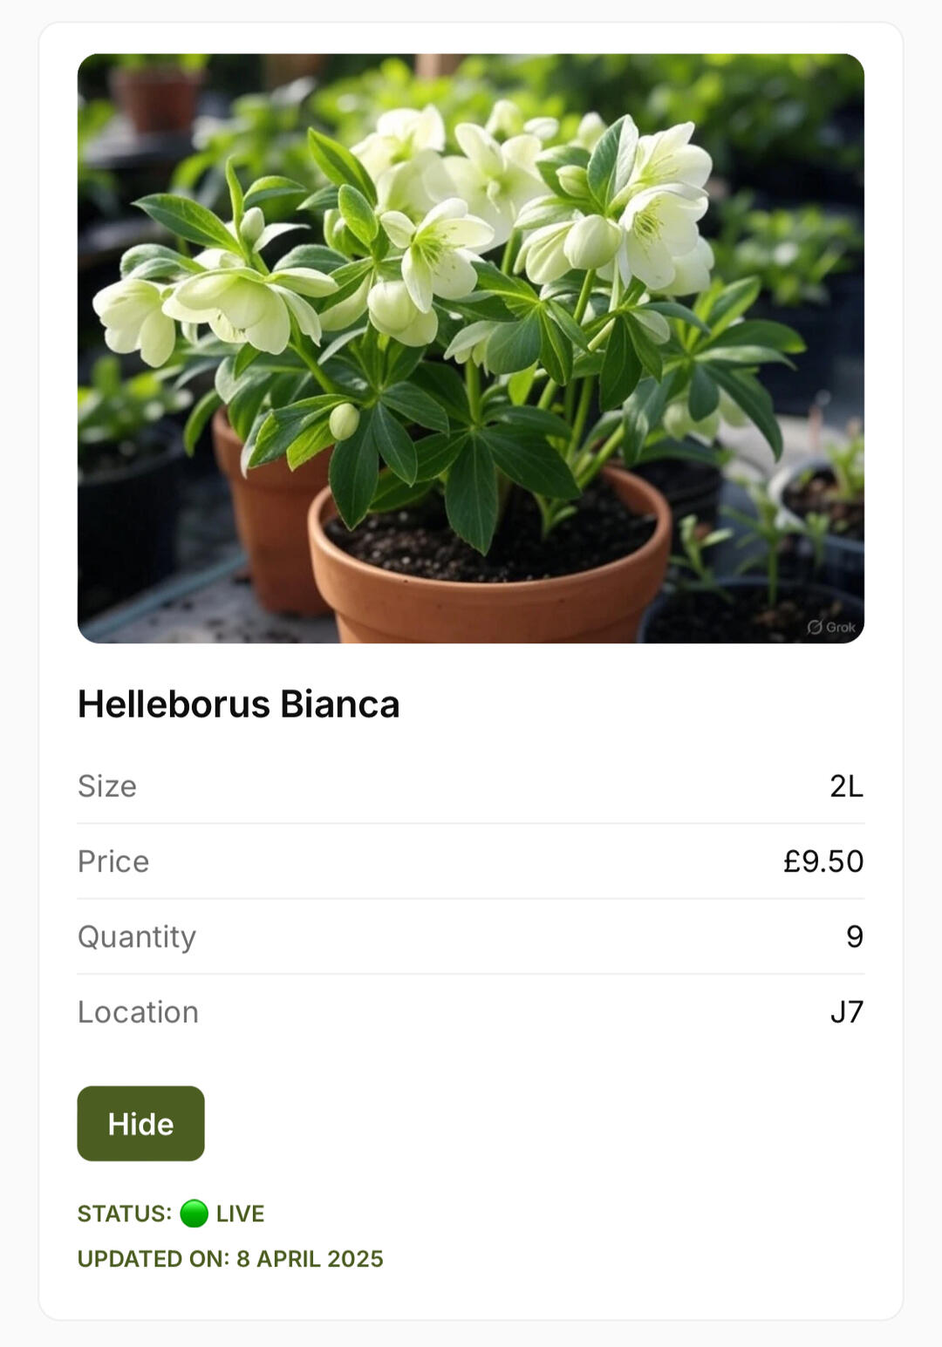Open the Helleborus plant photo
This screenshot has height=1347, width=942.
[x=471, y=349]
